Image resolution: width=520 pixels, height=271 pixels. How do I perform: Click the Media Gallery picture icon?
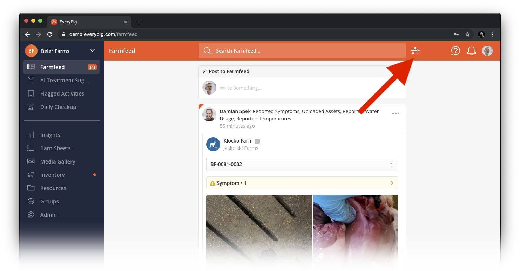pos(31,161)
